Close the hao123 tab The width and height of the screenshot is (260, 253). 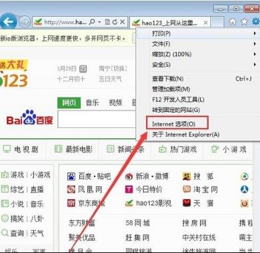coord(205,23)
